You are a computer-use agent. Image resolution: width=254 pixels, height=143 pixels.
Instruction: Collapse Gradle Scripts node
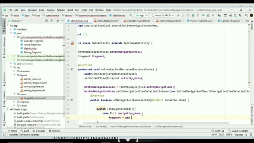(x=8, y=110)
